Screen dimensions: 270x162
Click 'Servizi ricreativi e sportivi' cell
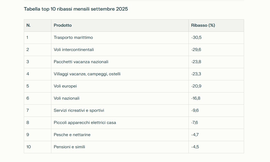click(79, 110)
